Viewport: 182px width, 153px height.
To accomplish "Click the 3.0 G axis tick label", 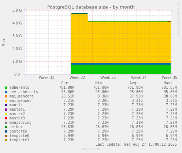I will pyautogui.click(x=17, y=36).
